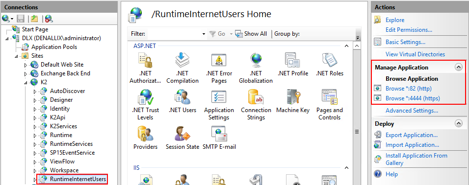This screenshot has height=185, width=469.
Task: Collapse the Manage Application section chevron
Action: coord(458,68)
